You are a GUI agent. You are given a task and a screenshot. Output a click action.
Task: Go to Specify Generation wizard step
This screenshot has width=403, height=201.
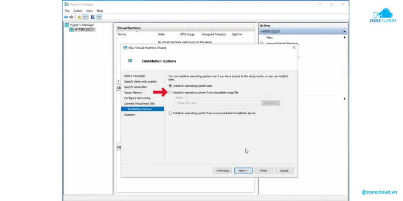(136, 87)
